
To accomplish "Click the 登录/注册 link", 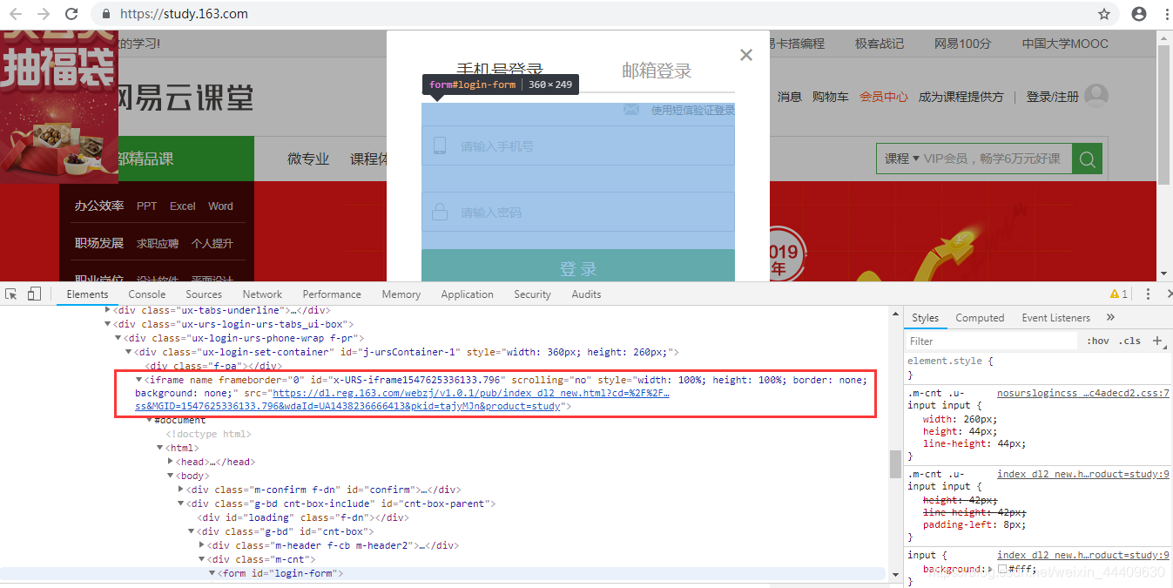I will click(1052, 97).
